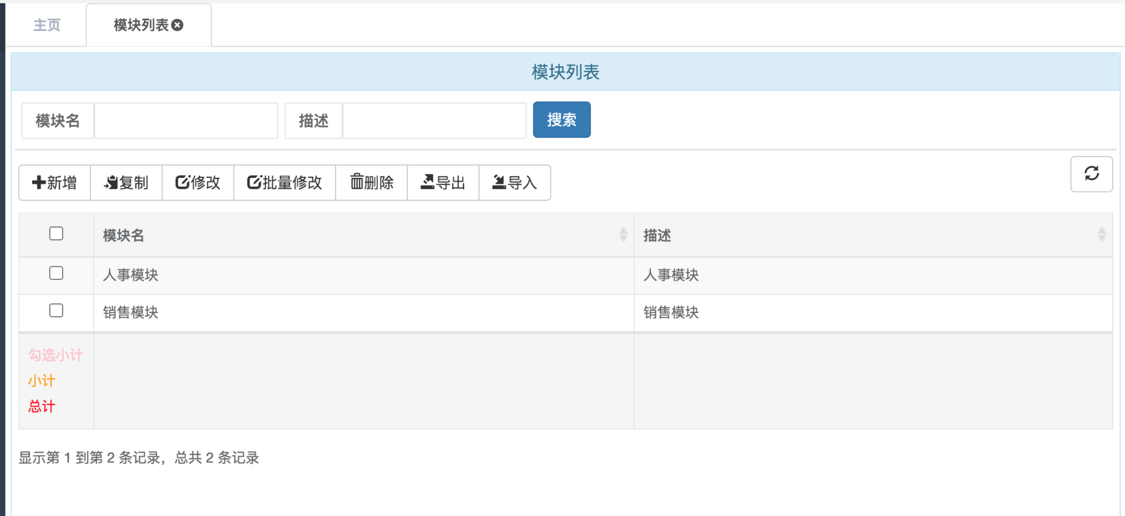Sort by the 模块名 column sort arrows
Viewport: 1125px width, 516px height.
[623, 235]
